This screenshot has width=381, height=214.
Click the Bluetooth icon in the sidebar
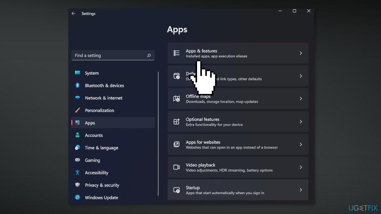(77, 85)
